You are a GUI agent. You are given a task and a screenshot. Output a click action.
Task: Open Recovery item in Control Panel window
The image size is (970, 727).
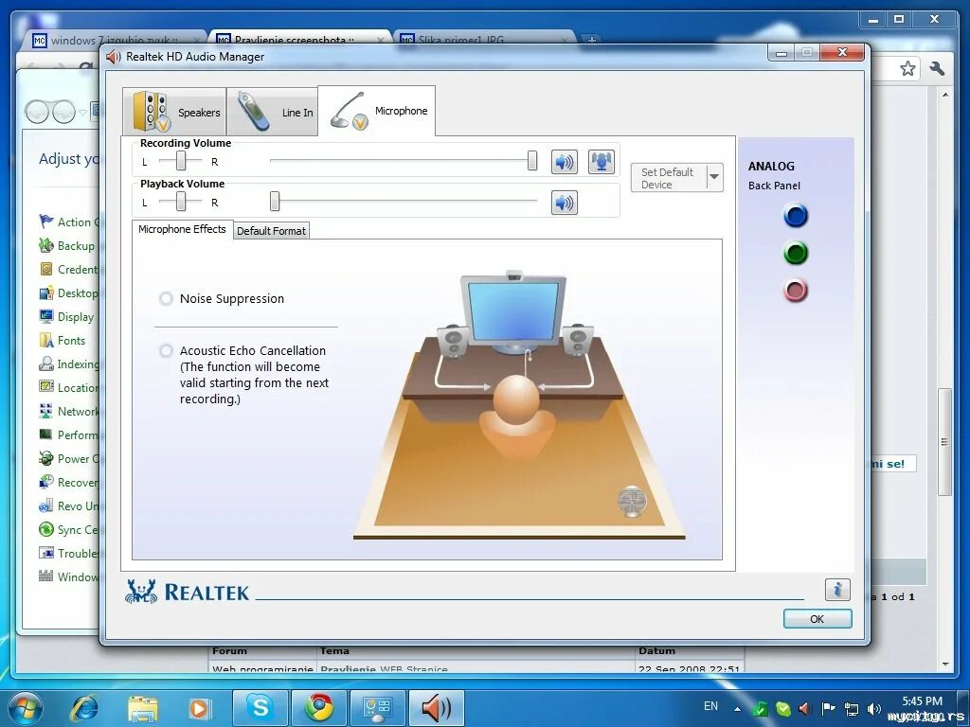tap(68, 482)
